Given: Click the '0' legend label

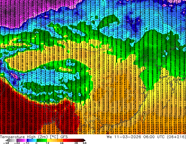Looking at the screenshot, I should pos(36,143).
